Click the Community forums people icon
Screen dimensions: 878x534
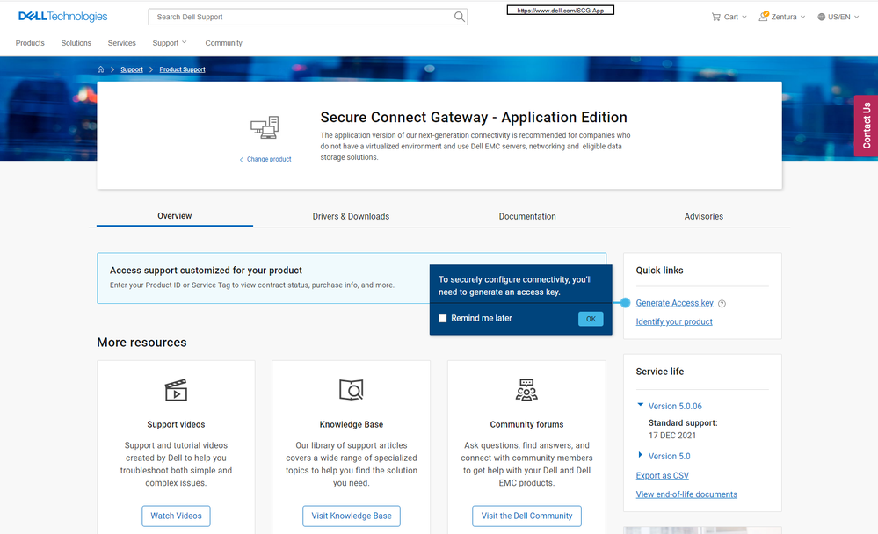[526, 390]
